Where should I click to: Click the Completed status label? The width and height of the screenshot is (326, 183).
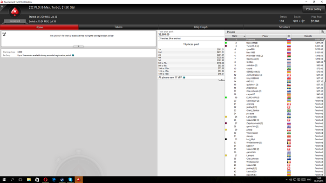pos(15,21)
